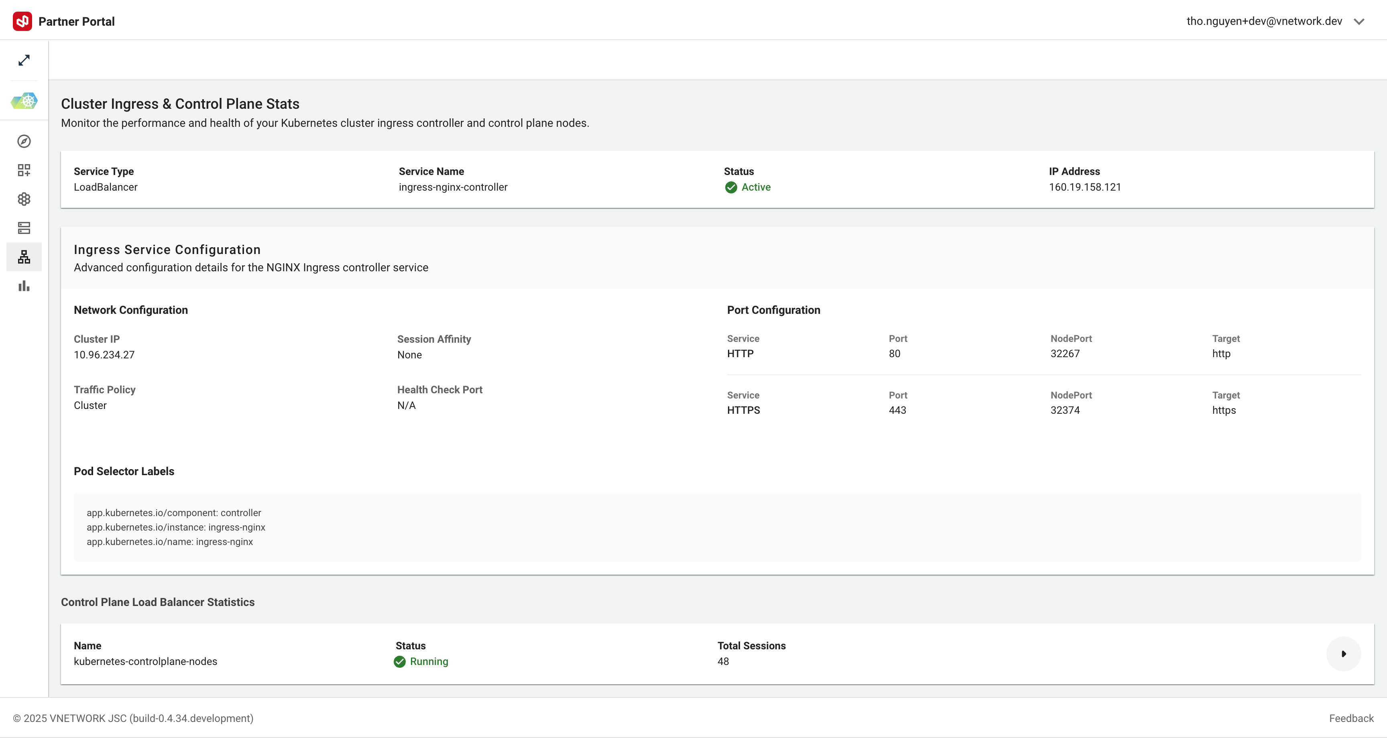1387x738 pixels.
Task: Select the server storage icon in sidebar
Action: (x=24, y=228)
